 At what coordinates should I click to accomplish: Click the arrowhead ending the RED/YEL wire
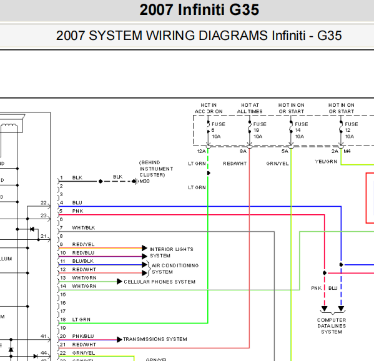point(145,248)
